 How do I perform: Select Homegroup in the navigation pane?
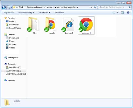click(13, 58)
